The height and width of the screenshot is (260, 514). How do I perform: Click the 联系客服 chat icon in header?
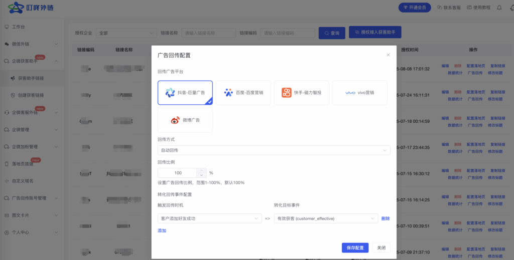click(440, 8)
